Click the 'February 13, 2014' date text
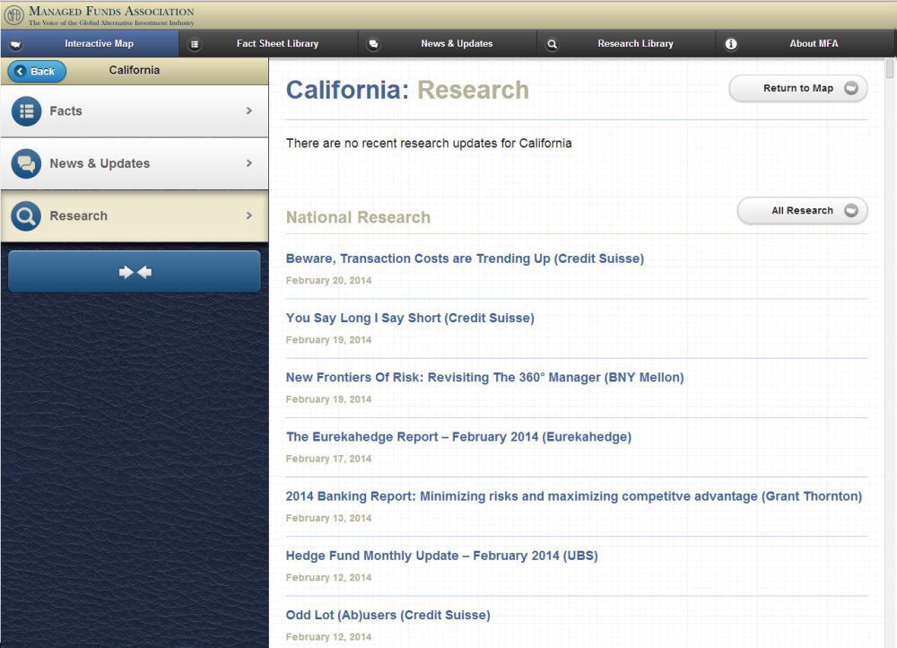897x648 pixels. [x=328, y=519]
